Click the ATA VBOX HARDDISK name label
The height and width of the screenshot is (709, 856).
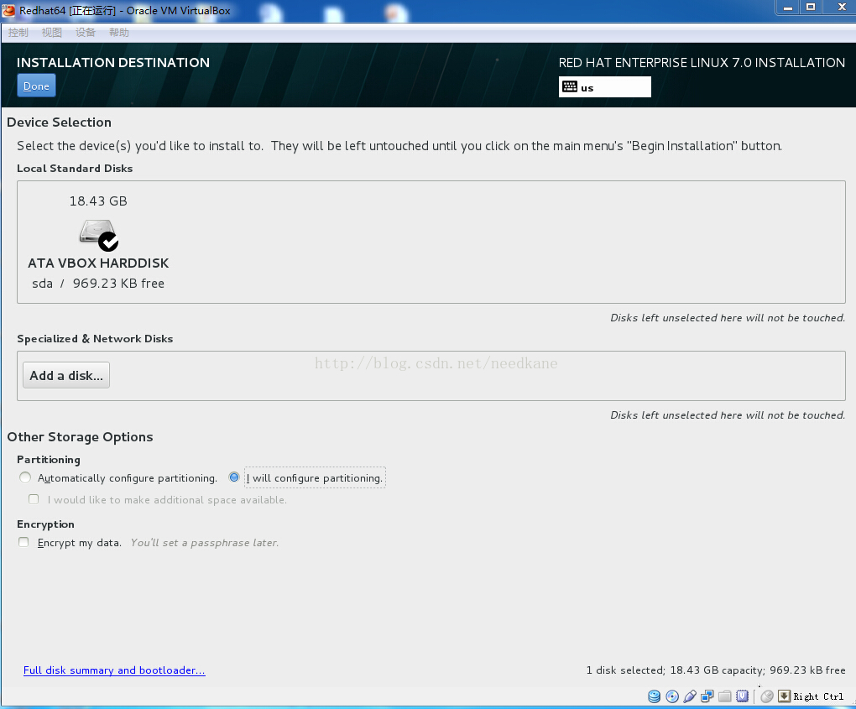[98, 263]
